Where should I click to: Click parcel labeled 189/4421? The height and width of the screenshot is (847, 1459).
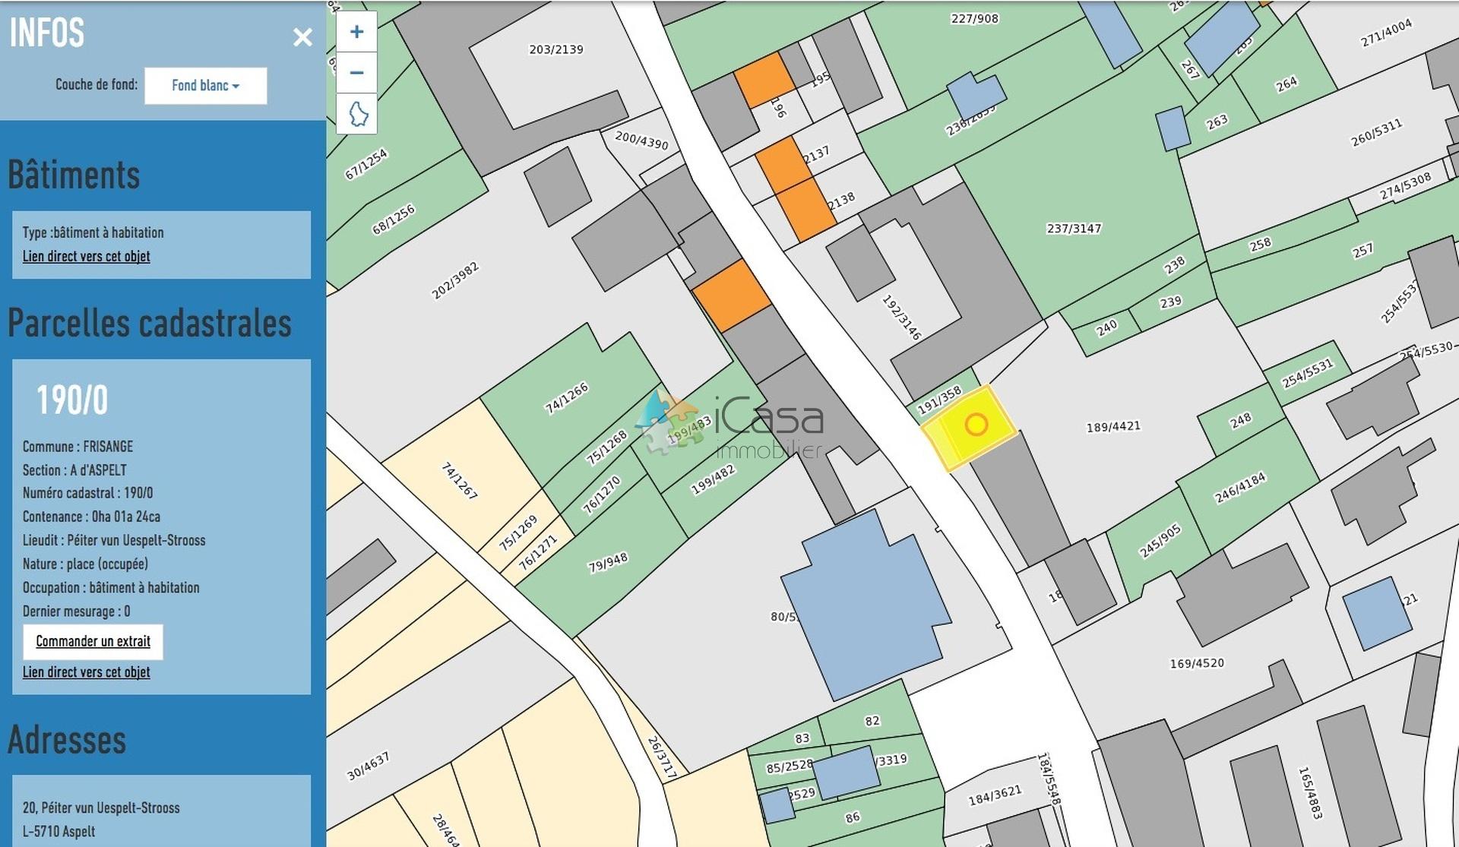tap(1112, 427)
